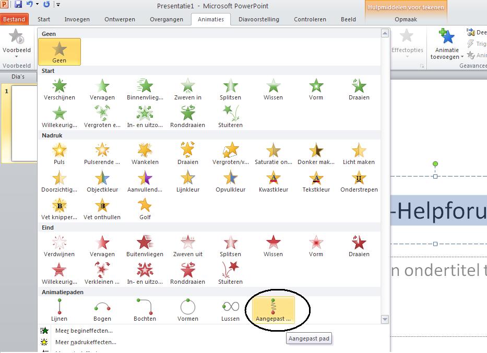Apply the Licht maken emphasis effect
The image size is (487, 353).
coord(359,154)
